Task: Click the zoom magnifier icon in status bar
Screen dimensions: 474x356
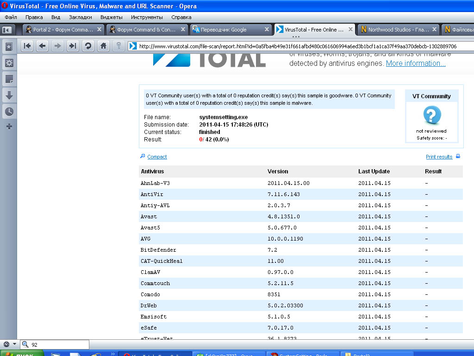Action: [25, 344]
